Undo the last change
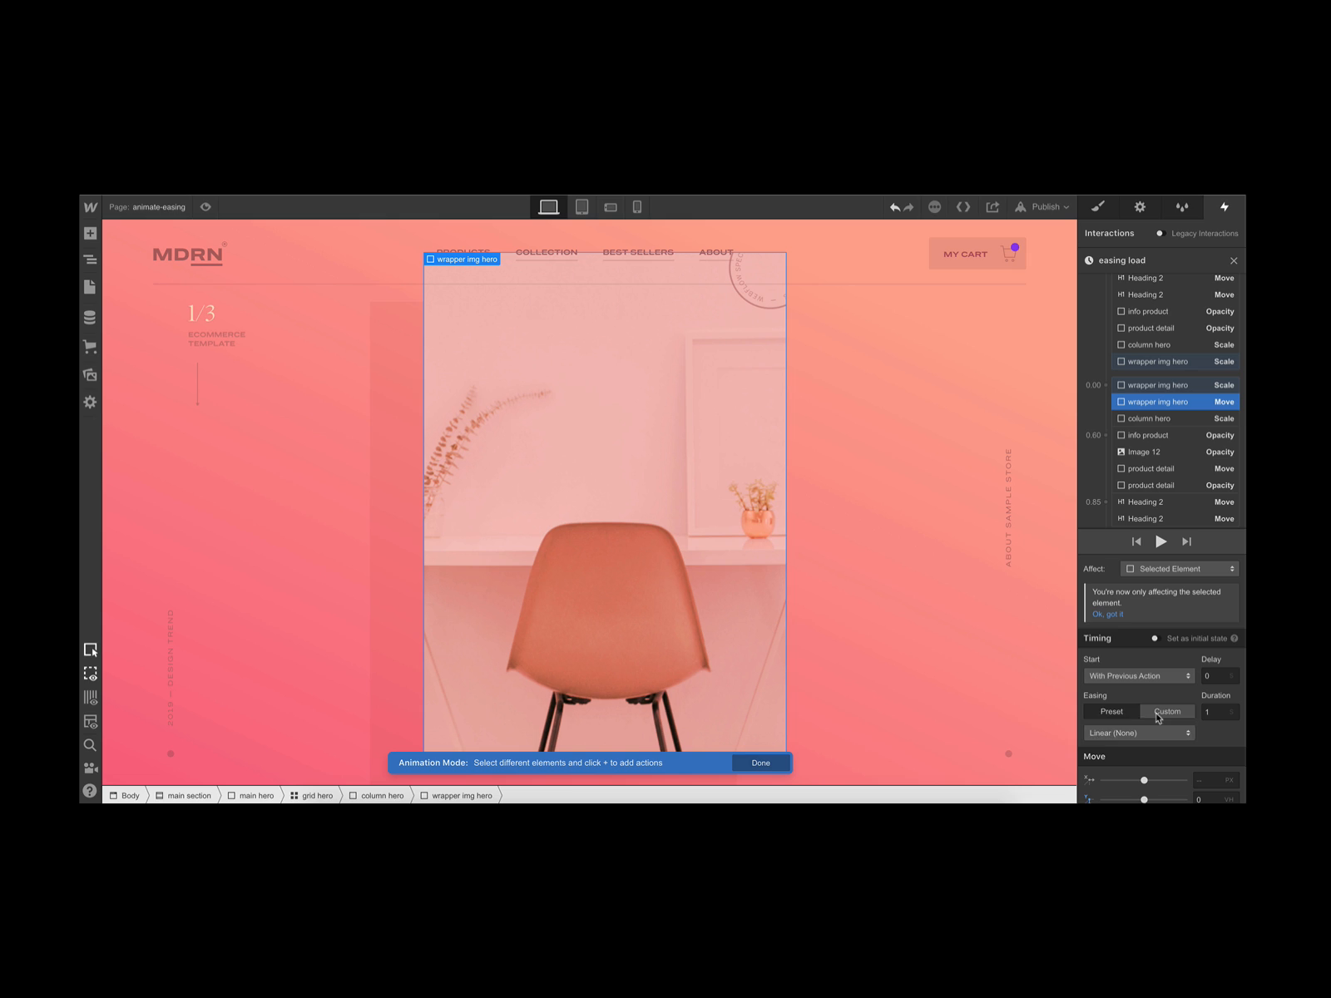Viewport: 1331px width, 998px height. [x=895, y=207]
